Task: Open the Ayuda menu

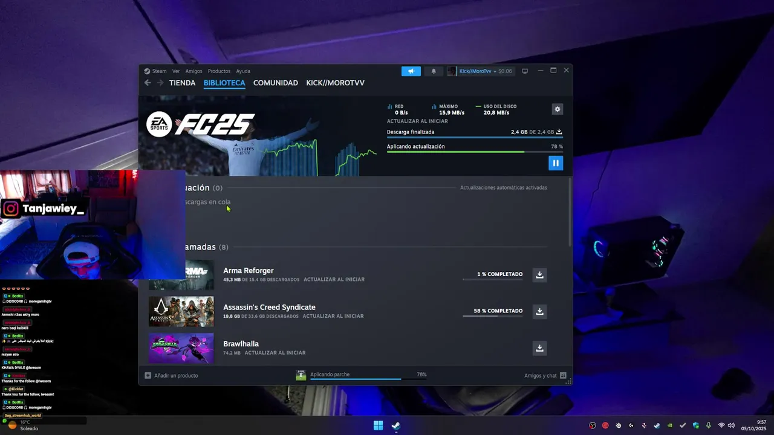Action: 243,71
